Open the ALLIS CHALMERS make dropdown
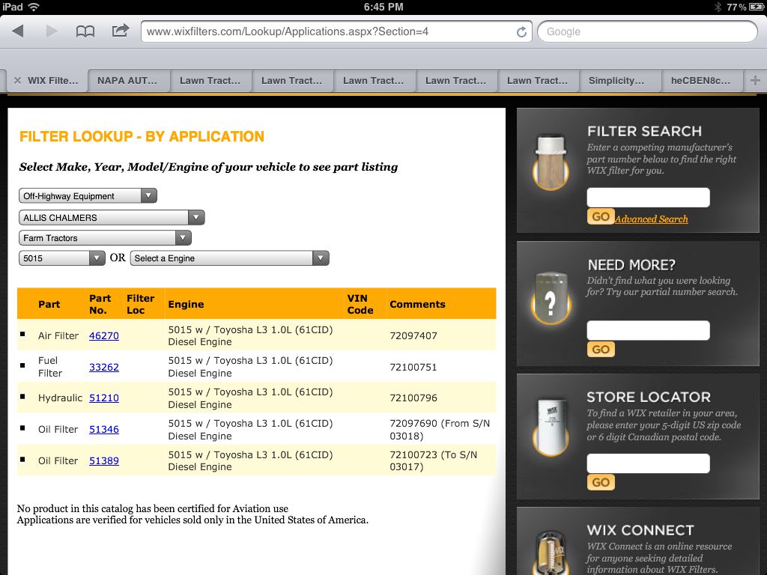Viewport: 767px width, 575px height. [x=112, y=218]
